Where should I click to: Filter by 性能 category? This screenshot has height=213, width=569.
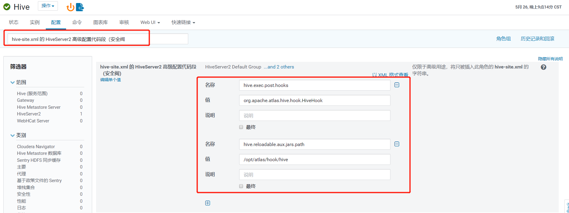coord(22,201)
